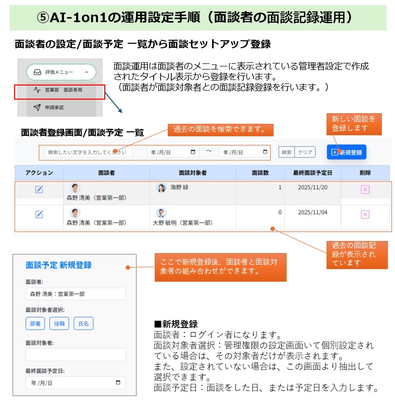Select 部署 filter in 面談対象者選択
This screenshot has height=403, width=395.
(35, 324)
